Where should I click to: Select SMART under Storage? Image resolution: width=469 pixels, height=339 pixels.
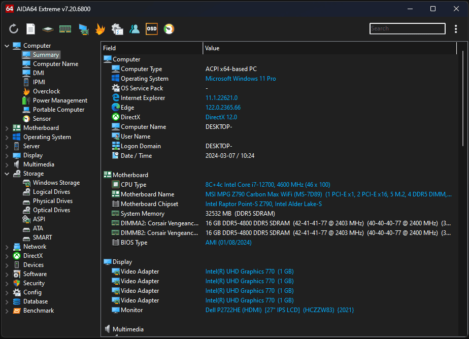[42, 238]
